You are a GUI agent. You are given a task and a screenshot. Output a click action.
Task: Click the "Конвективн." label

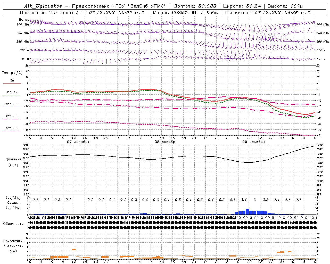coord(13,241)
